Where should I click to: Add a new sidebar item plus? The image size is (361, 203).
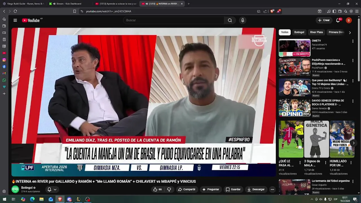tap(4, 94)
